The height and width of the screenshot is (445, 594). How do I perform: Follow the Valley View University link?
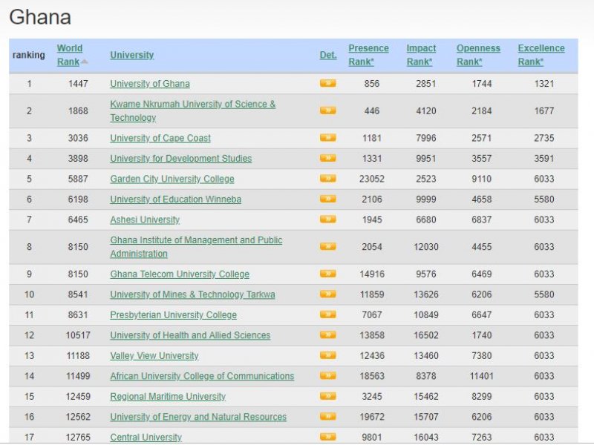pos(154,356)
